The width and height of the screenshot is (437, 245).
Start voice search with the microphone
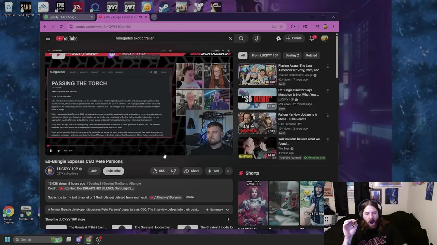(257, 38)
